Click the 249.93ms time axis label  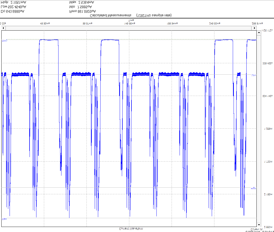pos(215,23)
